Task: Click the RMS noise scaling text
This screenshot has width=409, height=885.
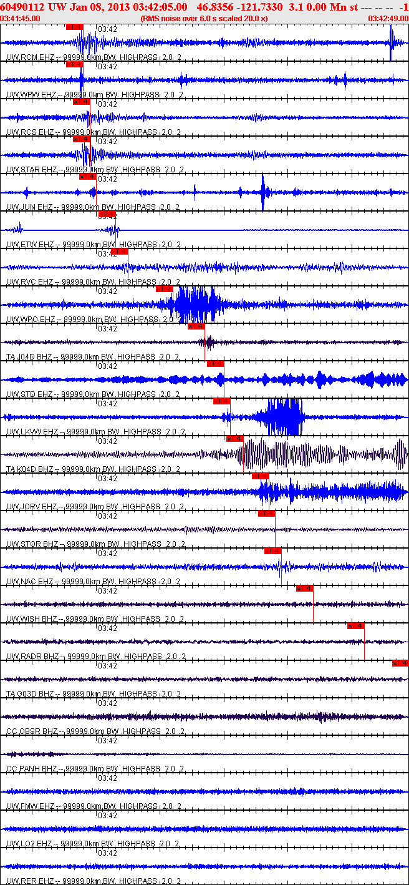Action: coord(205,19)
